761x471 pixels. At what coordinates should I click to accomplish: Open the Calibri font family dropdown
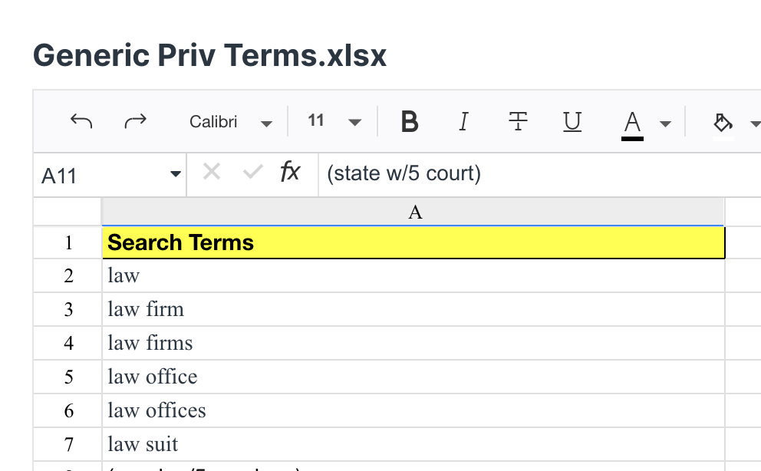point(230,122)
